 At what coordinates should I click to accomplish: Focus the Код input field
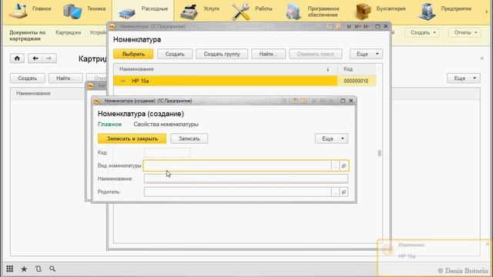tap(167, 152)
